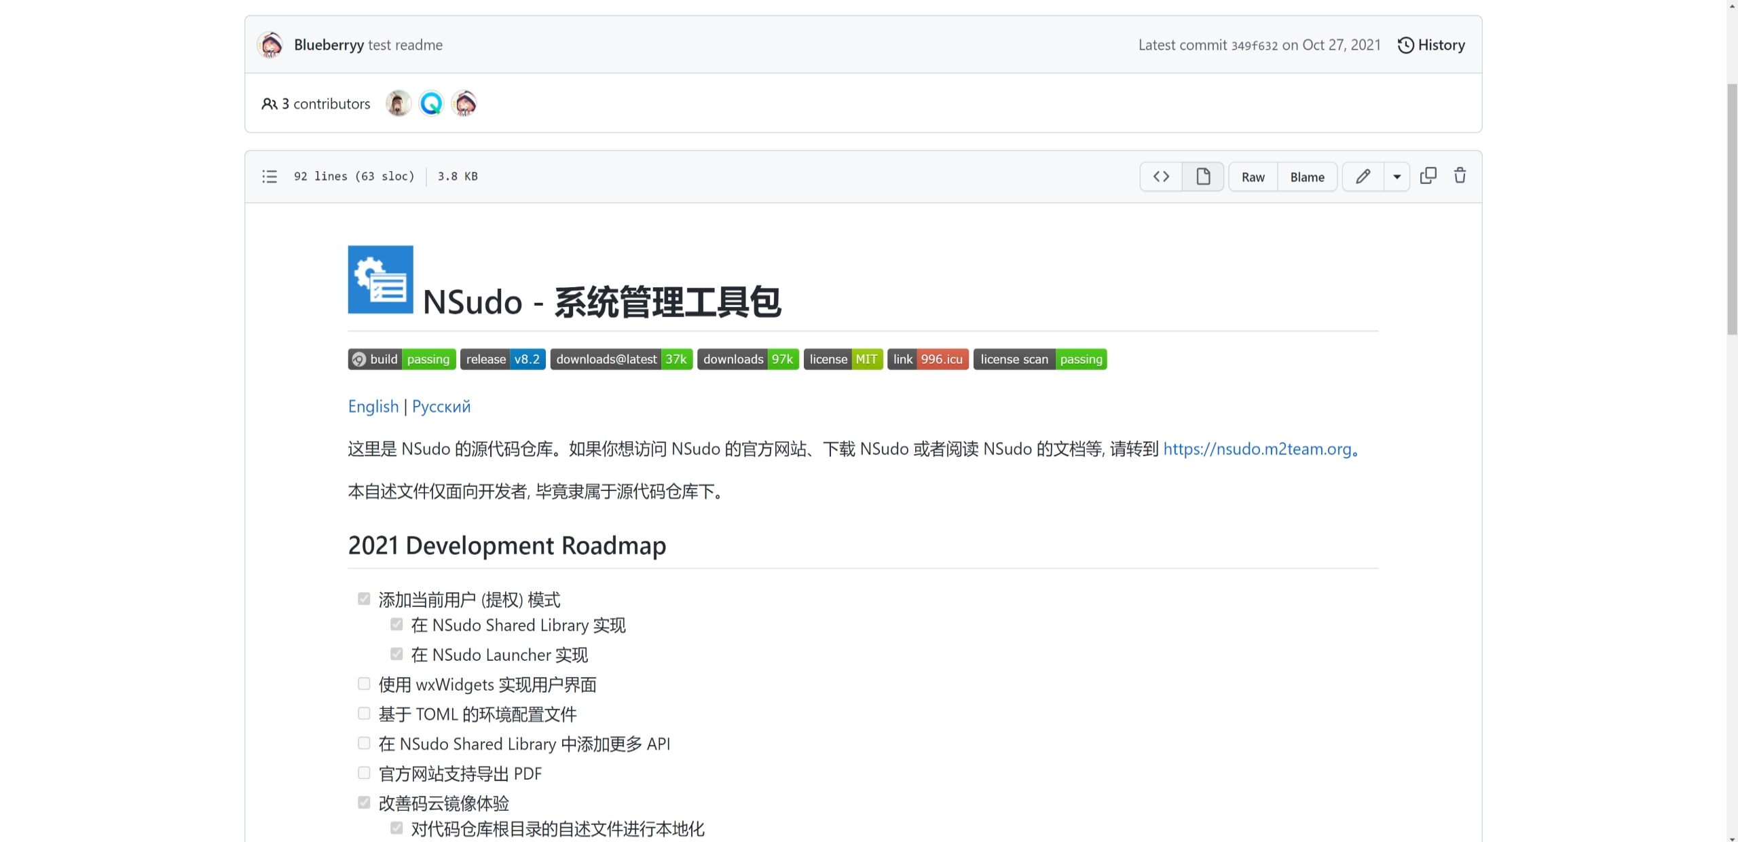Display the source blob with code icon

point(1161,177)
